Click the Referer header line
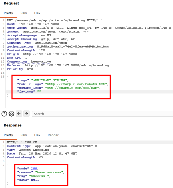 click(58, 65)
